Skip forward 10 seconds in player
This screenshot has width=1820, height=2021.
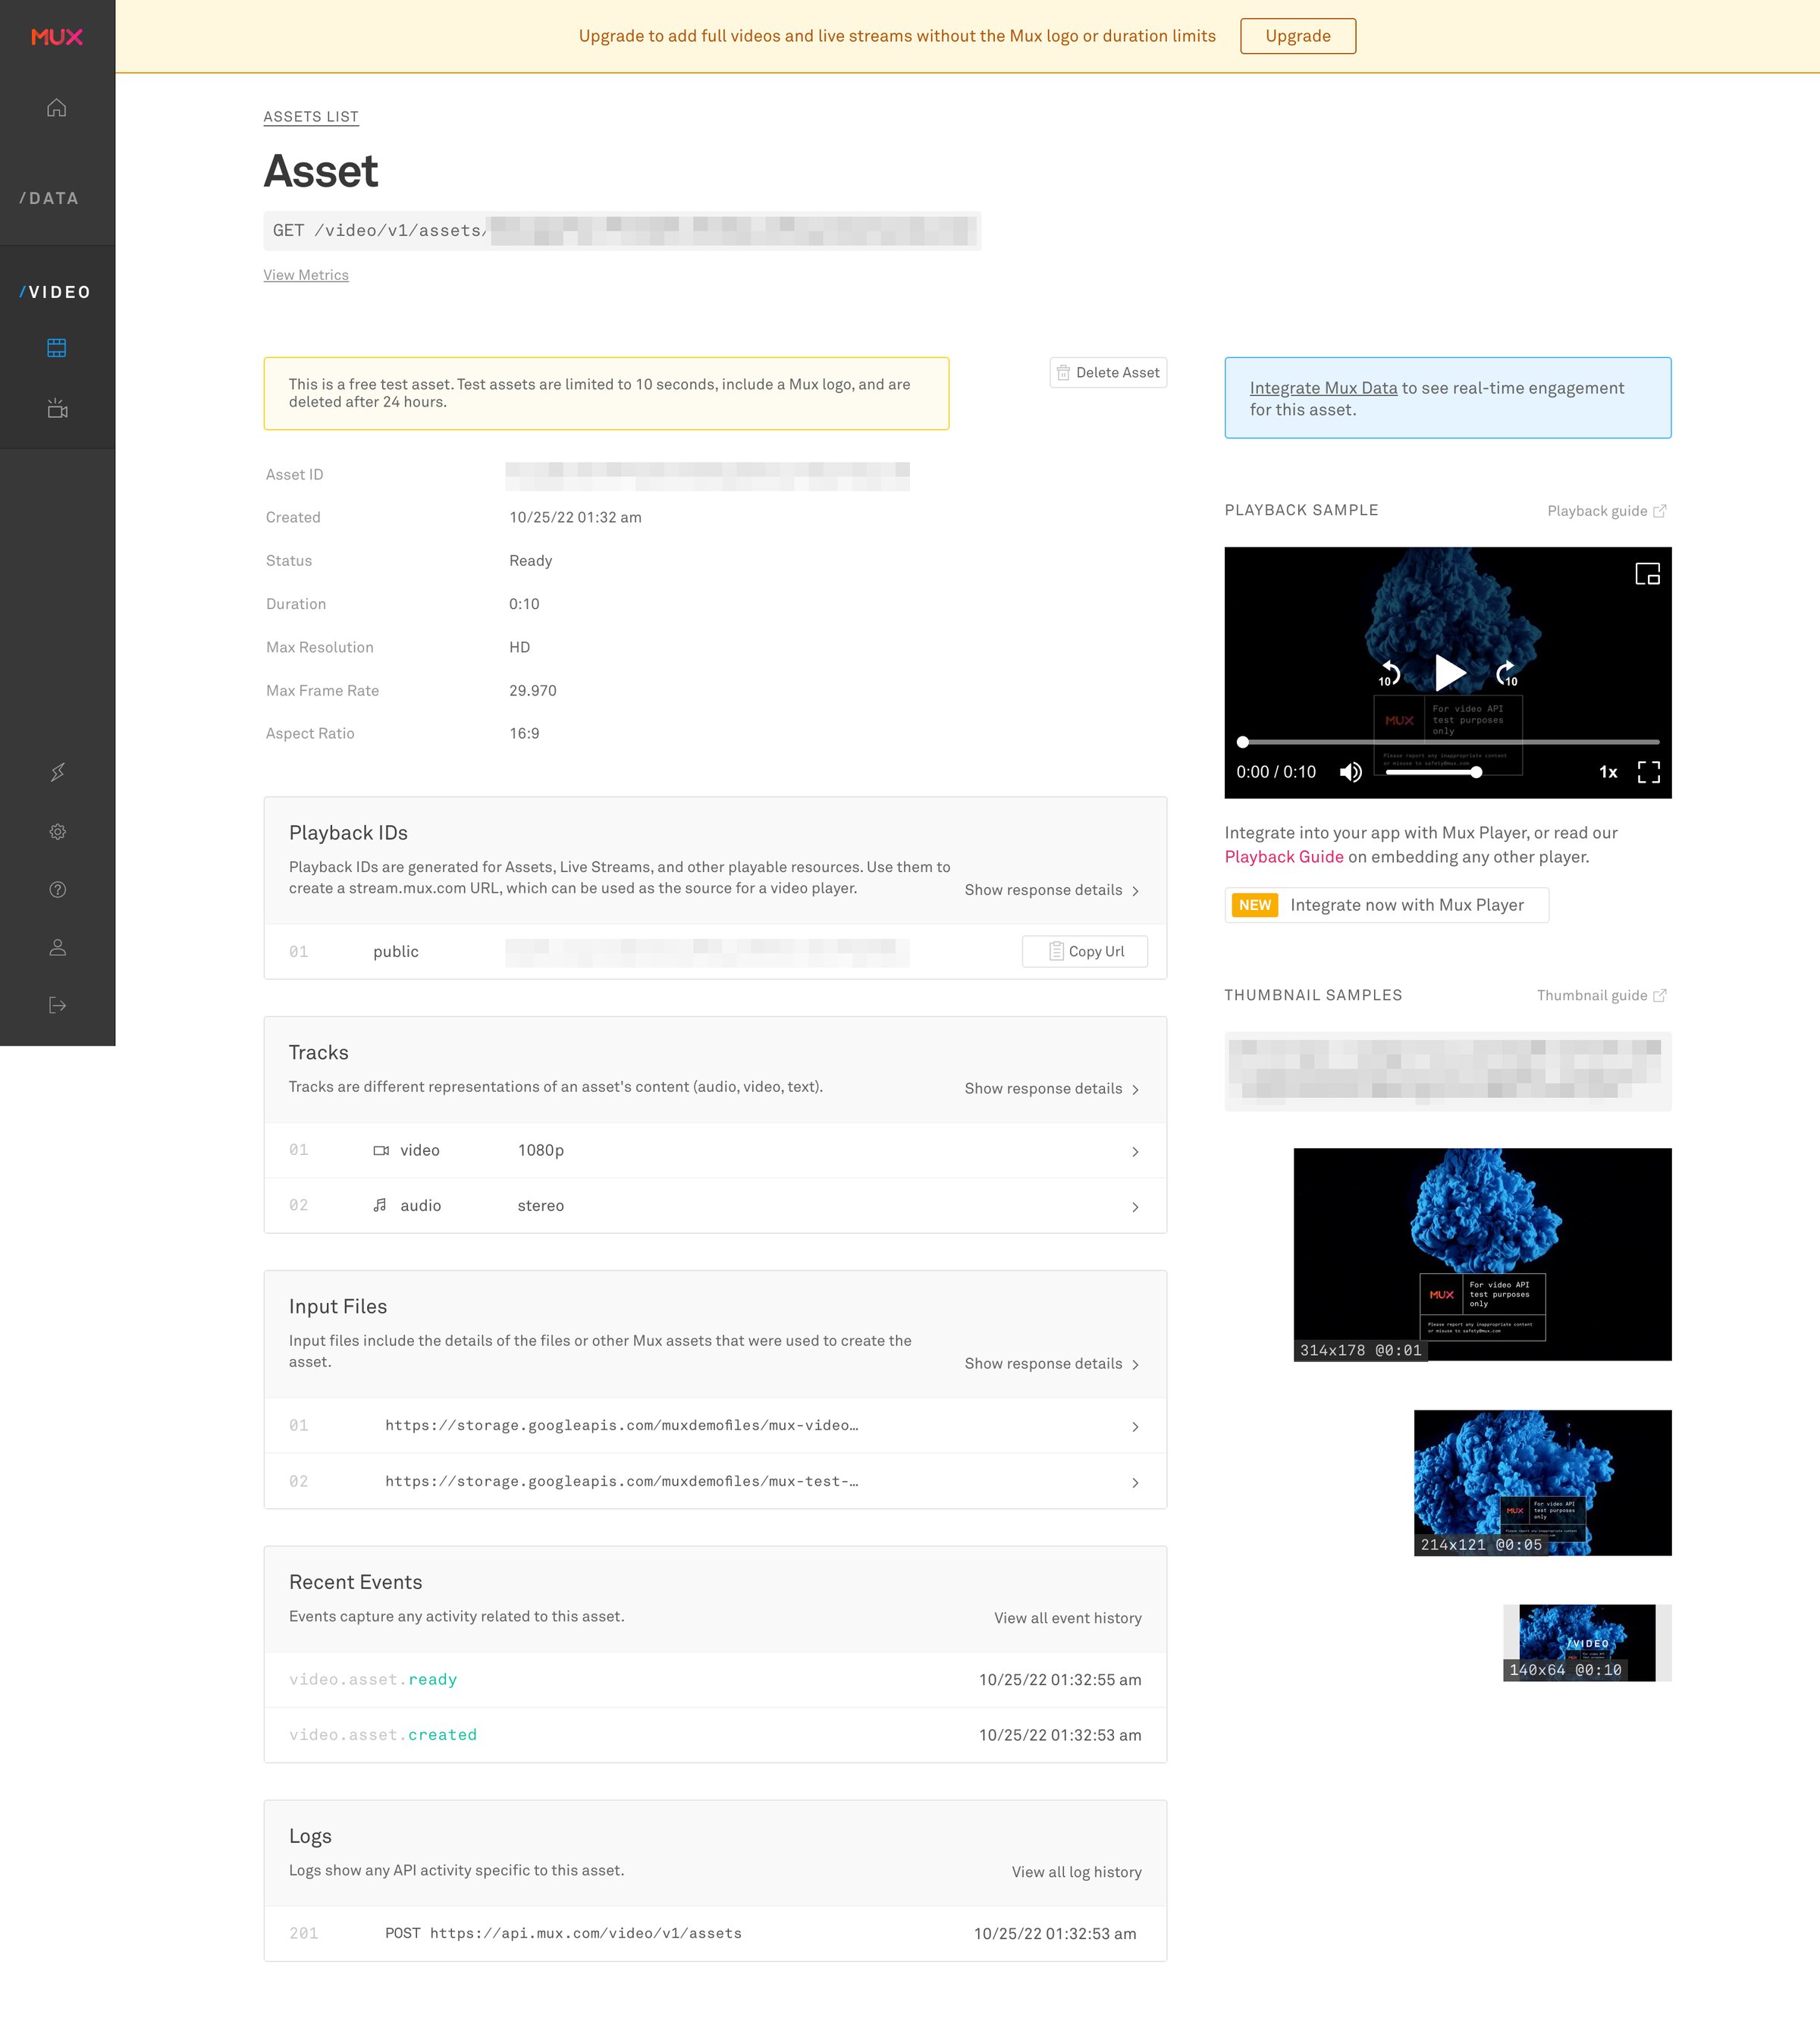[x=1507, y=674]
